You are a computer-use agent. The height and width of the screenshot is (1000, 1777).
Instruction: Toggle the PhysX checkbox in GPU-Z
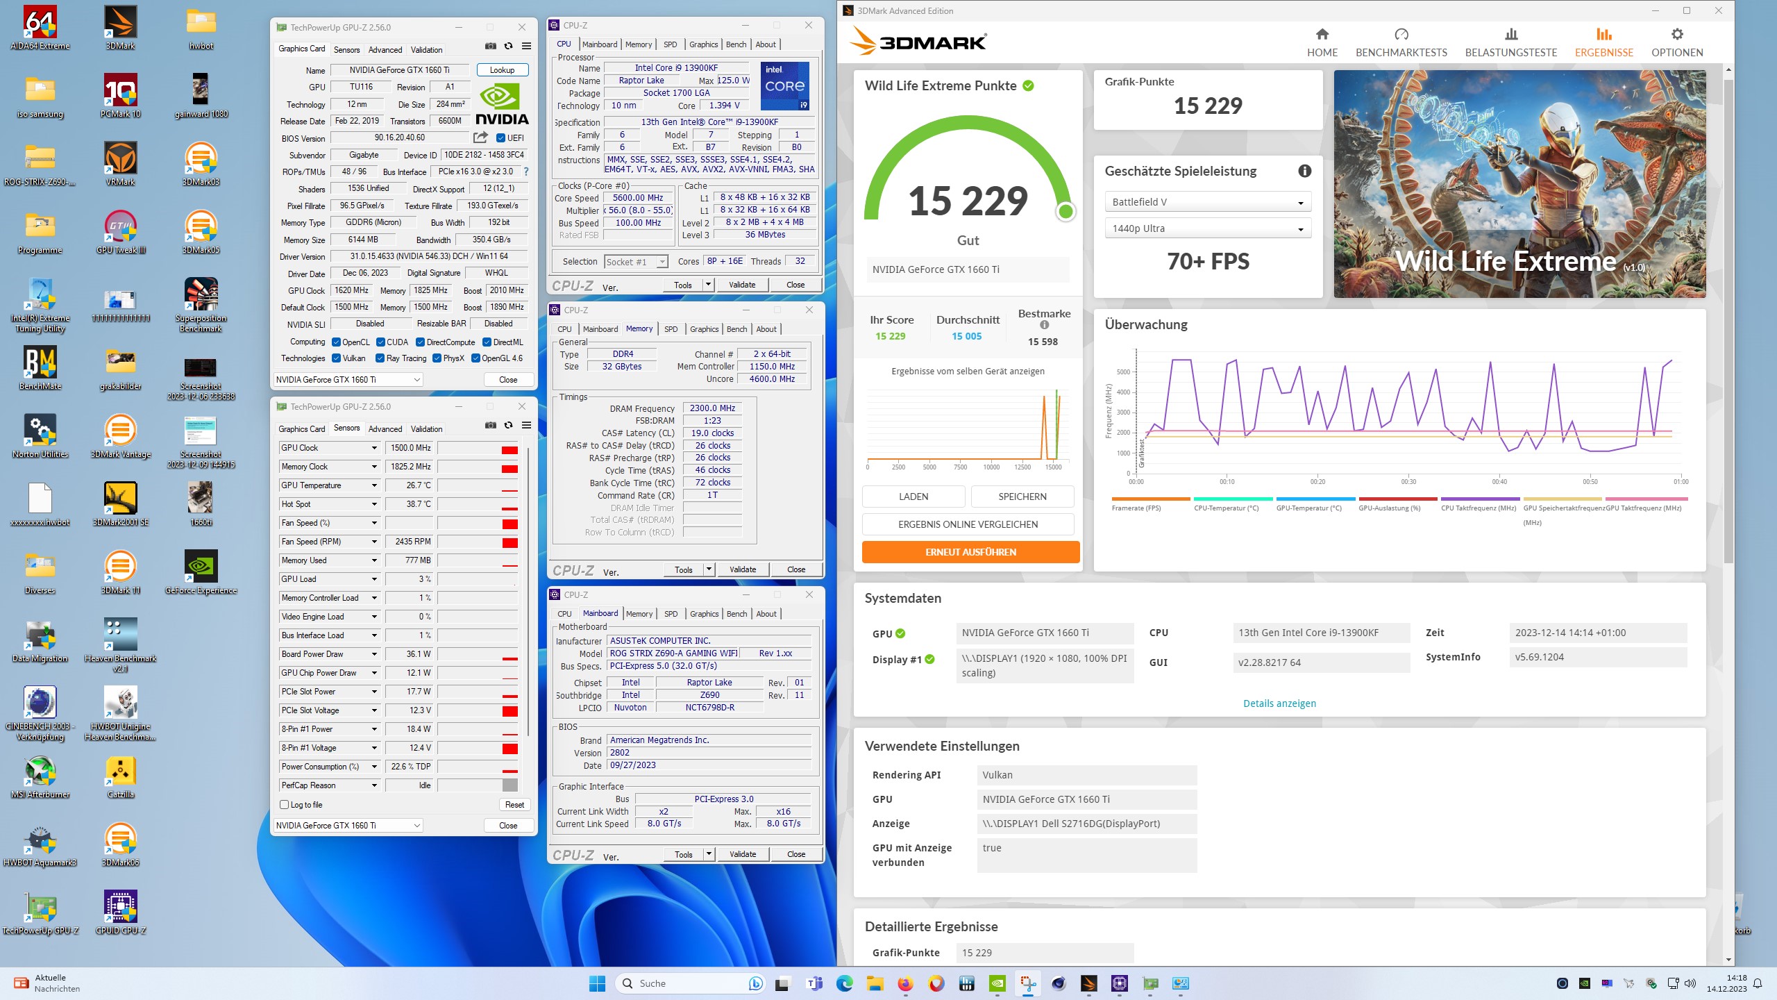click(437, 358)
